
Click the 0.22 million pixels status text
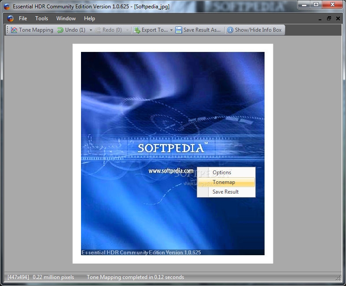[53, 277]
